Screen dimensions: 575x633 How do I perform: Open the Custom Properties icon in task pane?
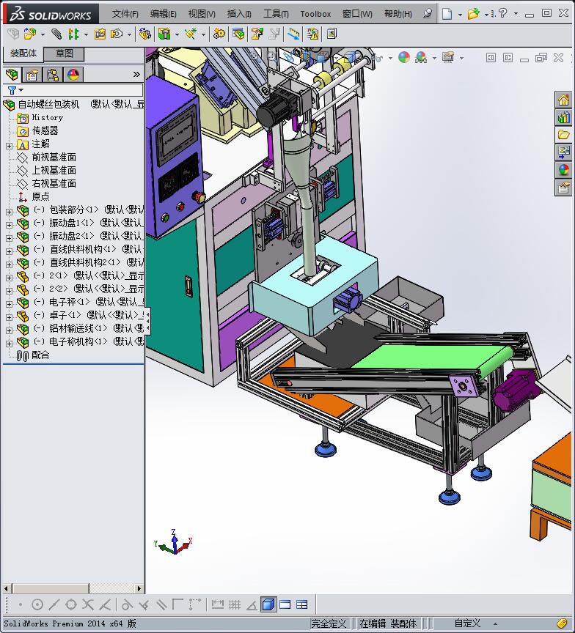click(x=563, y=188)
